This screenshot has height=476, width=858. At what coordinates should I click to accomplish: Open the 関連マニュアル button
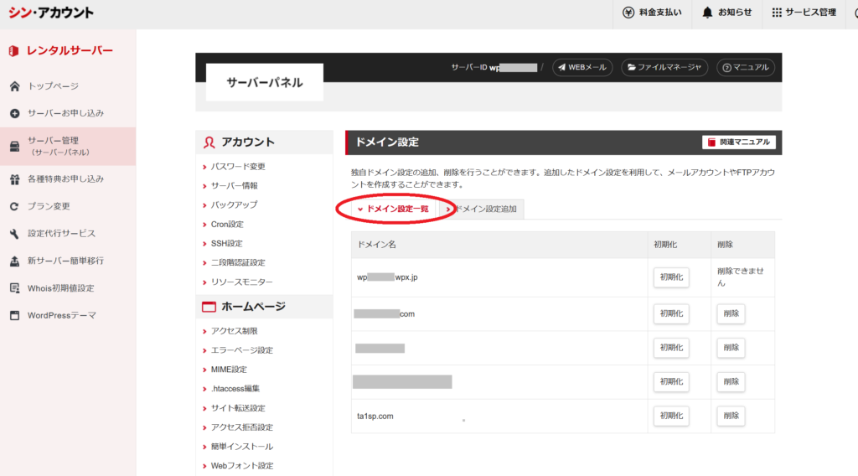click(739, 142)
